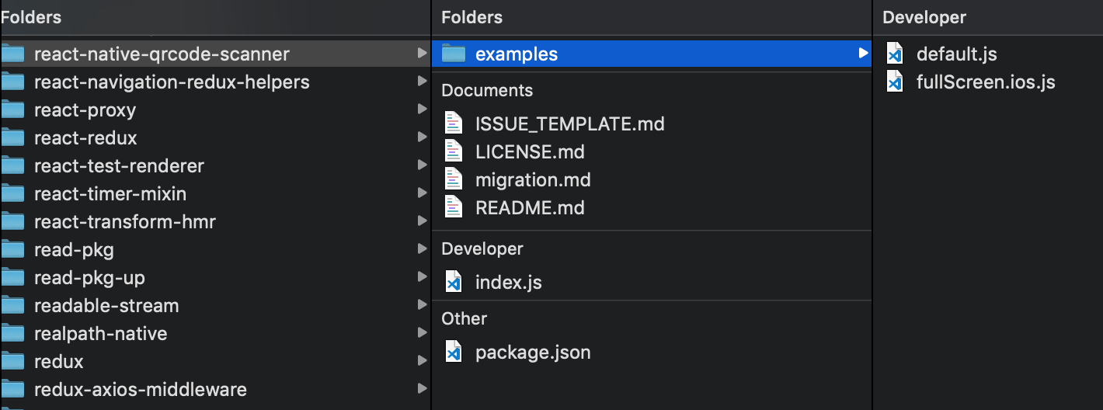Screen dimensions: 1103x410
Task: Expand react-transform-hmr using its arrow
Action: [x=422, y=221]
